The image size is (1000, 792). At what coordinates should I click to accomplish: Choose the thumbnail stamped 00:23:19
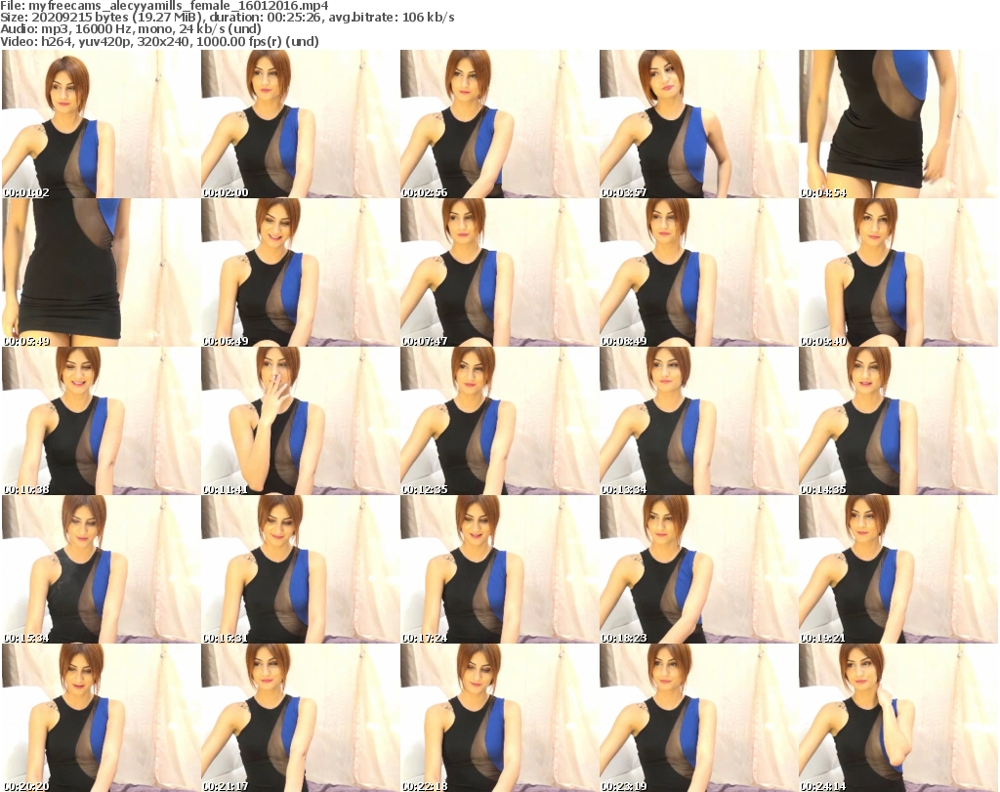pos(698,718)
